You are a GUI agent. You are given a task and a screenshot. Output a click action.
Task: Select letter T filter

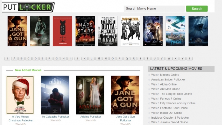click(147, 59)
